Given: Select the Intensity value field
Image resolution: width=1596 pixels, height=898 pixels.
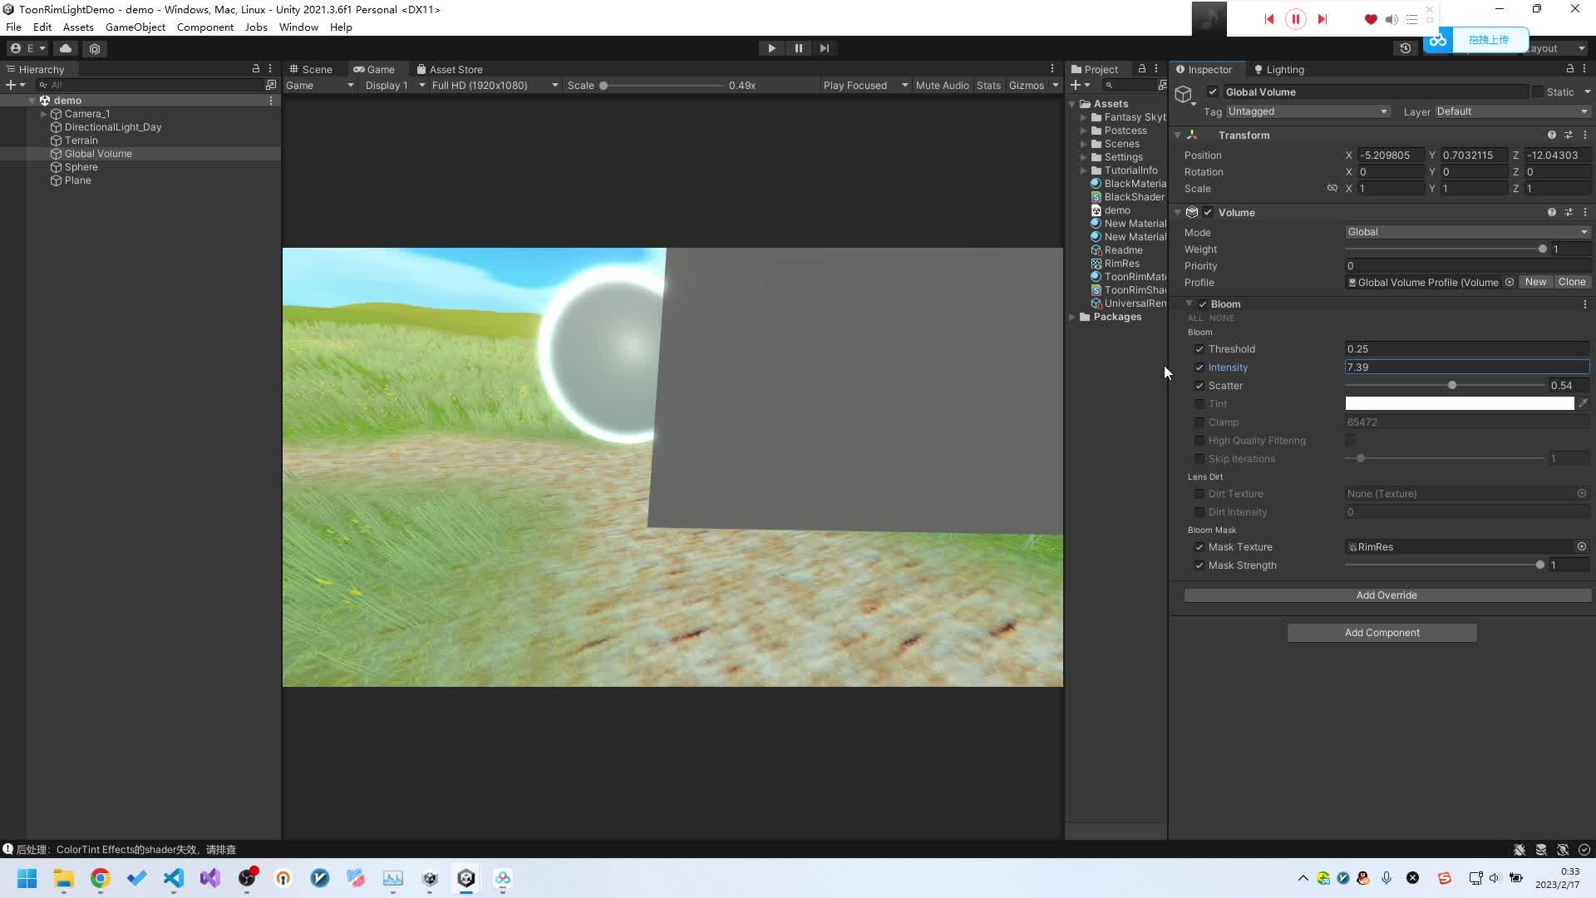Looking at the screenshot, I should click(1467, 367).
